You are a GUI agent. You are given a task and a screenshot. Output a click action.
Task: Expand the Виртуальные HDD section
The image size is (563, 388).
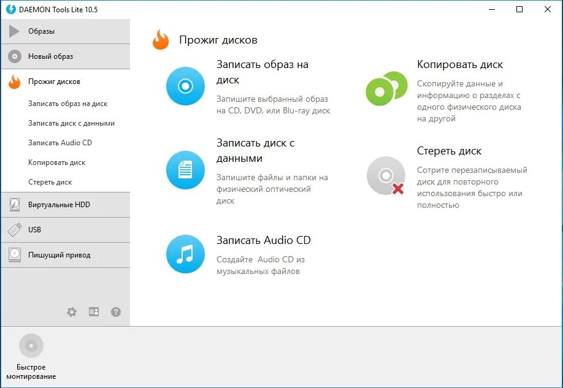(x=65, y=205)
